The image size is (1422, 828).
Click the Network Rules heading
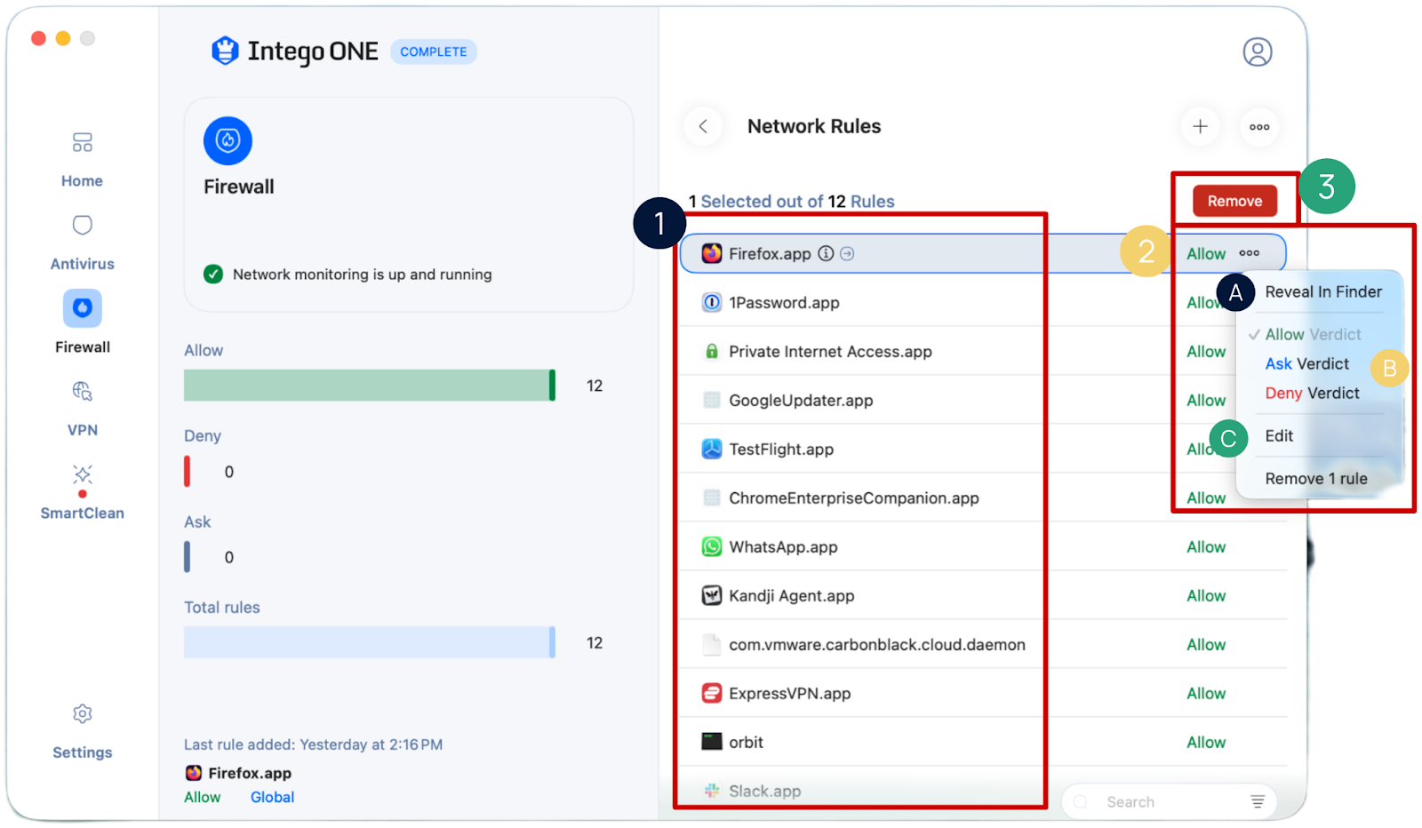point(814,126)
